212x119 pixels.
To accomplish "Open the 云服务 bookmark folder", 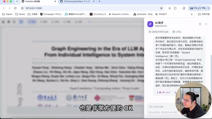I will click(x=32, y=14).
